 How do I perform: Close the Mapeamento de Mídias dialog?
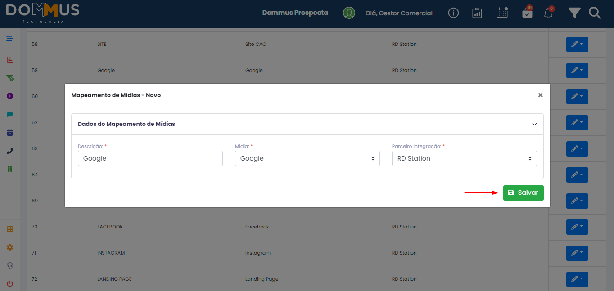pos(540,95)
